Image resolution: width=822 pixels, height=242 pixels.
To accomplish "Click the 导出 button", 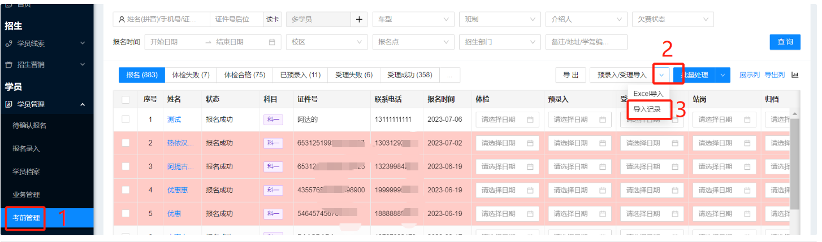I will coord(570,75).
